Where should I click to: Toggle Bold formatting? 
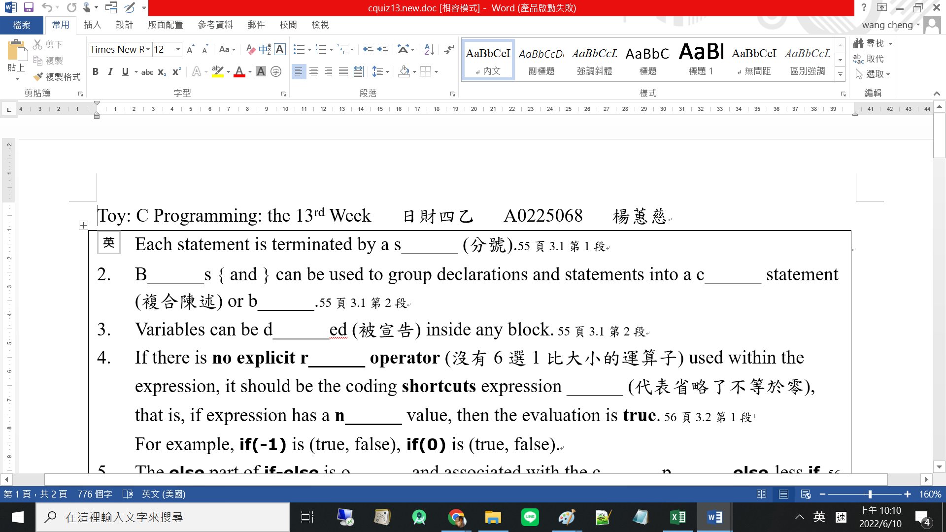coord(96,72)
